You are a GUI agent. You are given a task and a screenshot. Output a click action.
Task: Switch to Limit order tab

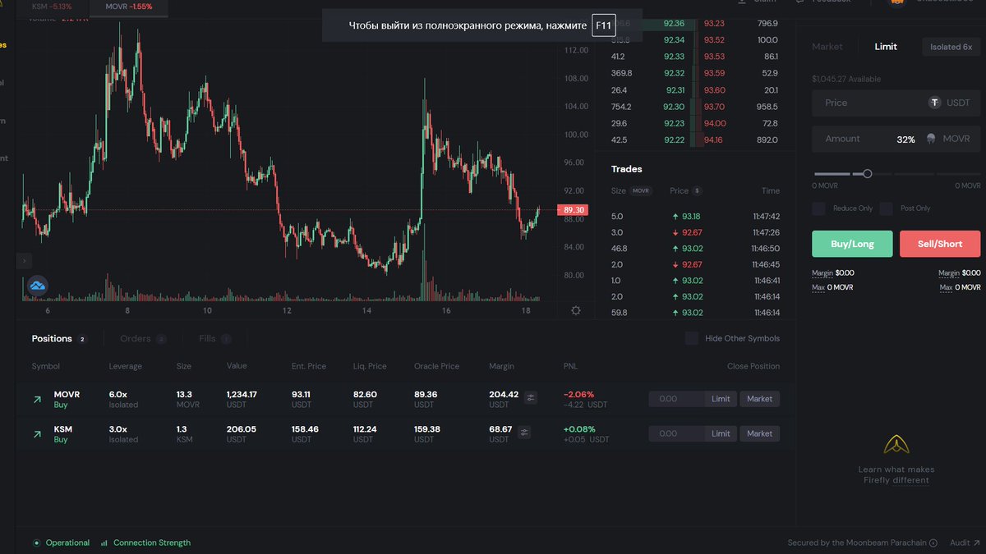886,47
